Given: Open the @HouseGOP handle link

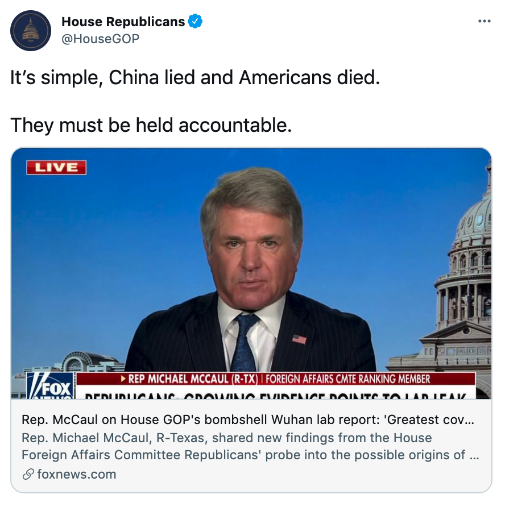Looking at the screenshot, I should [x=100, y=39].
